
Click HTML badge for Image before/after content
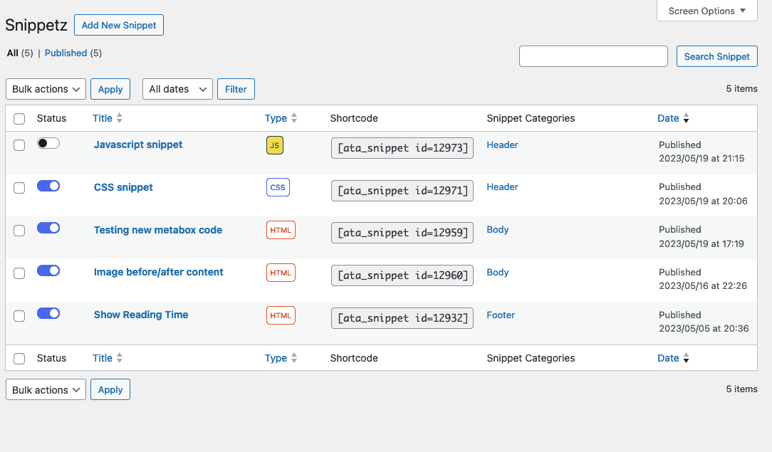coord(281,273)
